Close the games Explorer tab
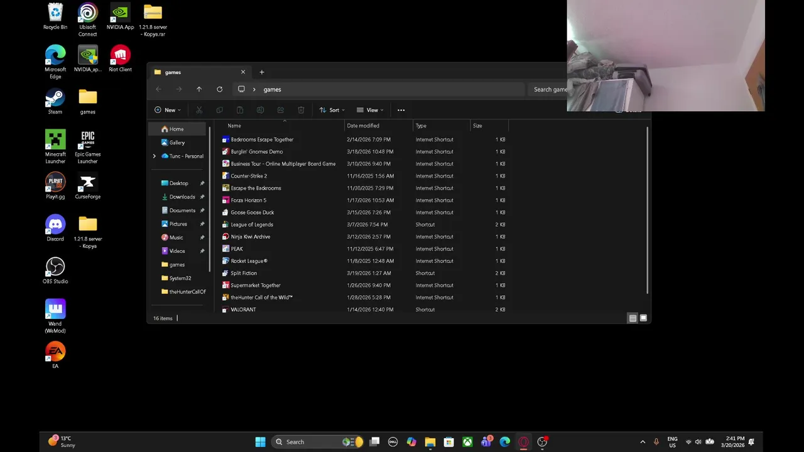 coord(243,72)
